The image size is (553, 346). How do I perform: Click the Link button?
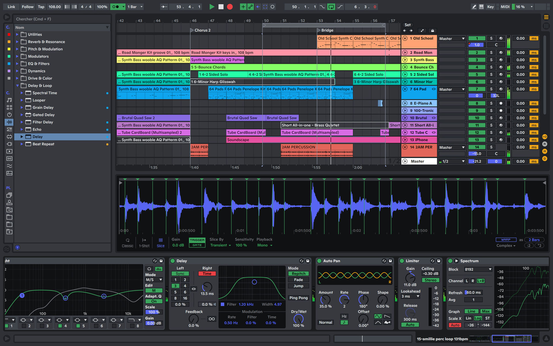pyautogui.click(x=11, y=7)
